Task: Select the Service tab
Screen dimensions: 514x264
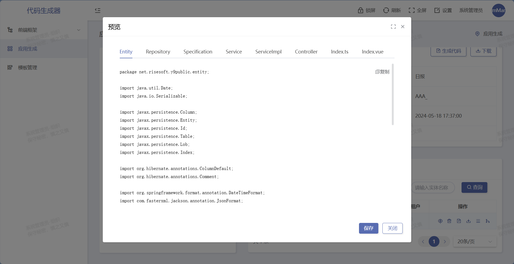Action: tap(234, 52)
